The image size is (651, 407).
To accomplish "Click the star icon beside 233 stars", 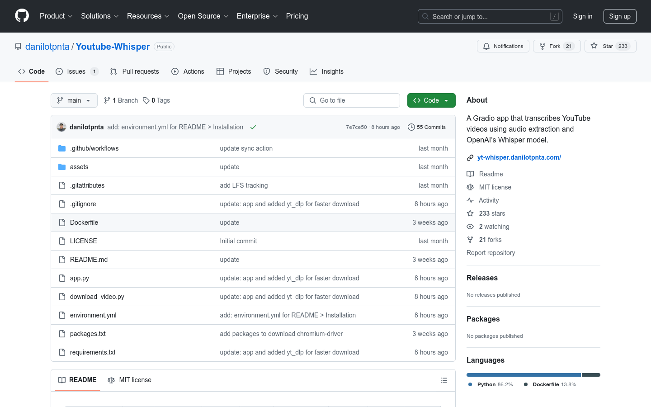I will coord(470,213).
